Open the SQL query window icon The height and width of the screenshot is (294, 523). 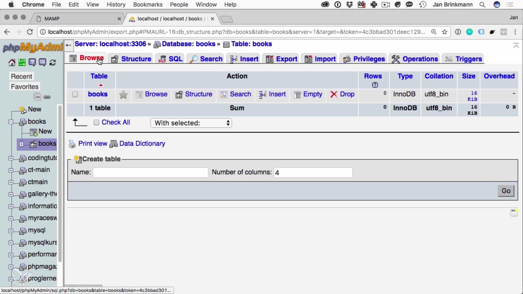point(42,63)
